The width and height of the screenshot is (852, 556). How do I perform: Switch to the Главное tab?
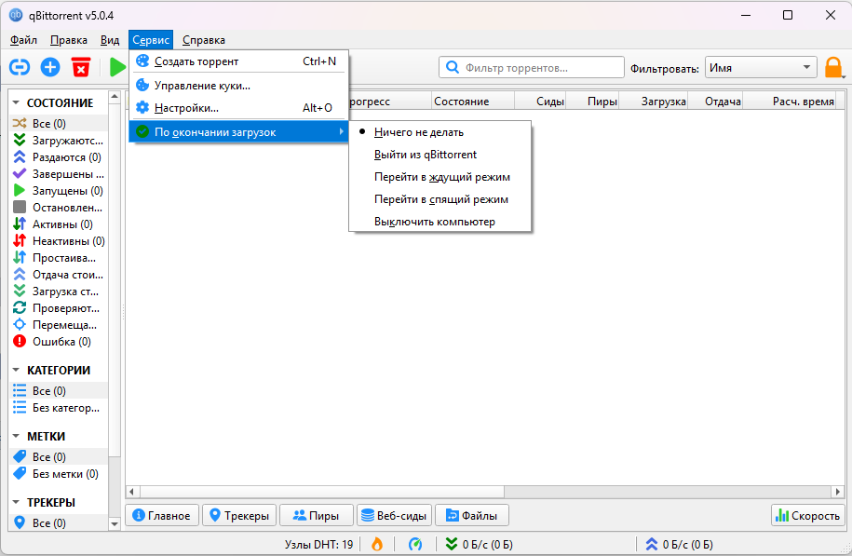162,515
